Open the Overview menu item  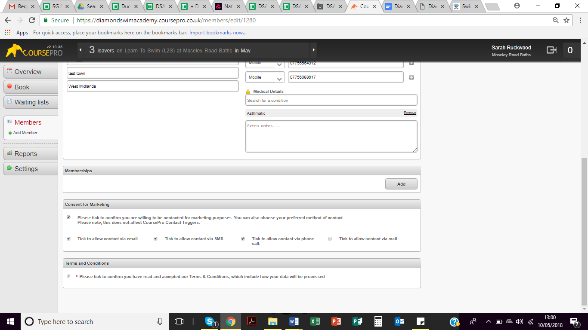pos(31,72)
